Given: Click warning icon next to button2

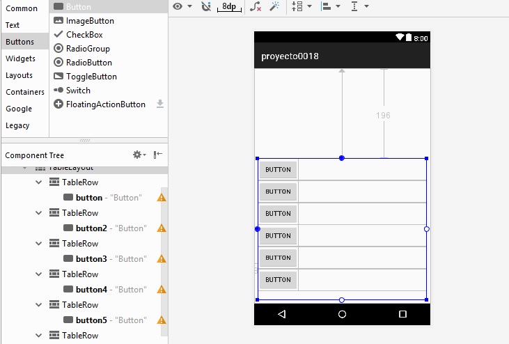Looking at the screenshot, I should tap(162, 228).
